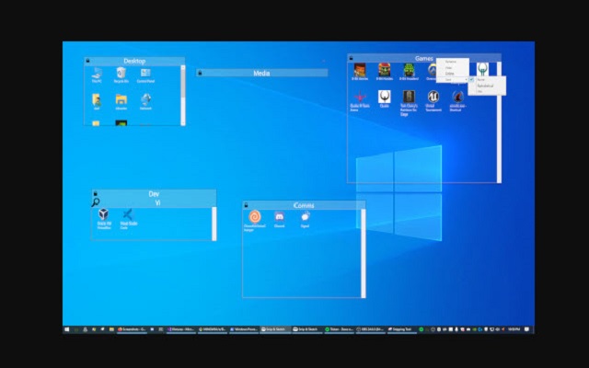Switch to the Windows PowerShell taskbar window
The width and height of the screenshot is (589, 368).
244,329
